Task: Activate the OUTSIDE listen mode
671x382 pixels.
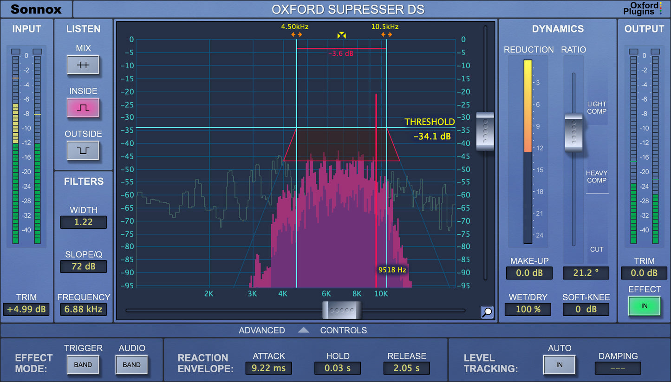Action: click(x=83, y=150)
